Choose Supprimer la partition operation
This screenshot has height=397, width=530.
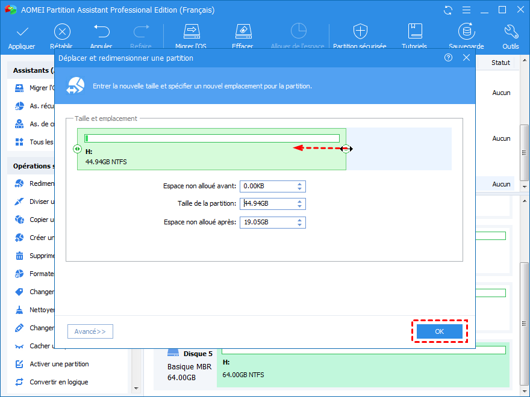pyautogui.click(x=34, y=256)
